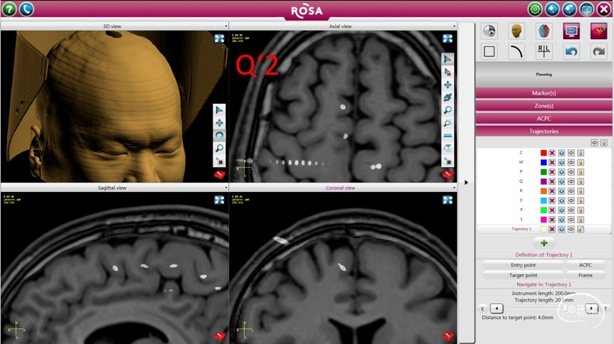Select the curve drawing tool
Viewport: 614px width, 344px height.
pos(517,51)
